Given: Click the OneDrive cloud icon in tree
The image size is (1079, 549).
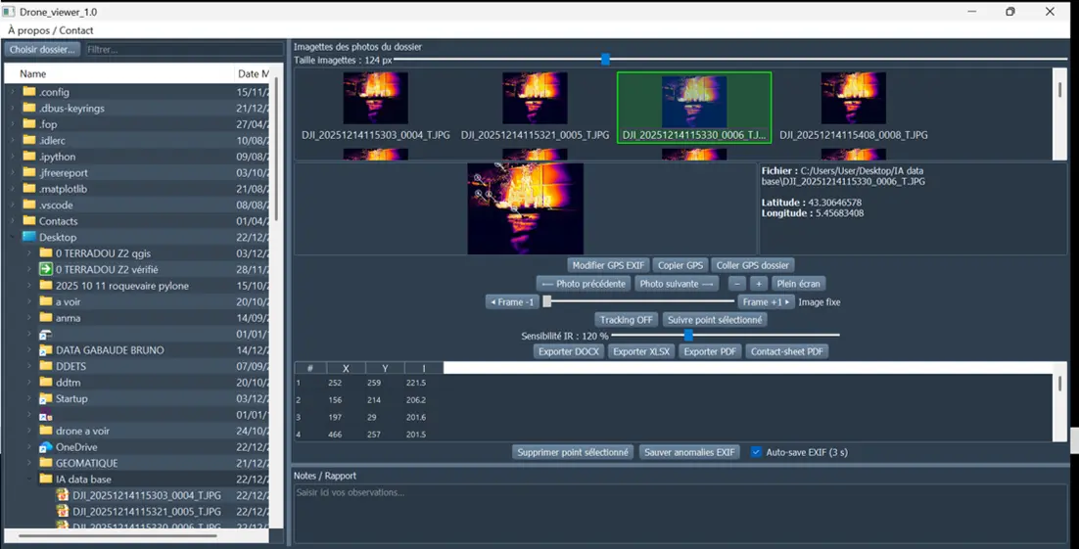Looking at the screenshot, I should [45, 447].
